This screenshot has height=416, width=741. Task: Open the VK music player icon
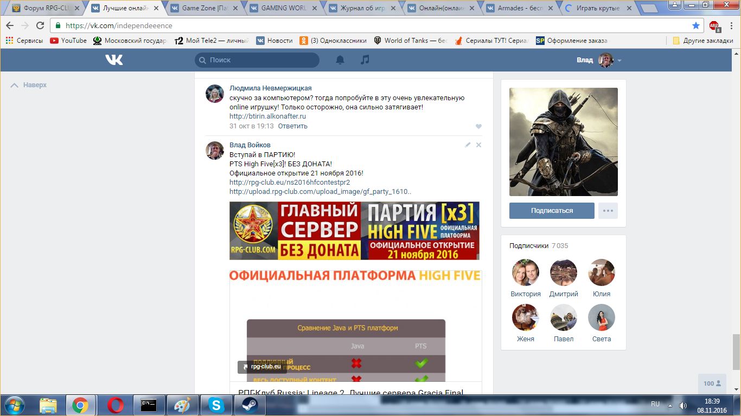coord(365,60)
